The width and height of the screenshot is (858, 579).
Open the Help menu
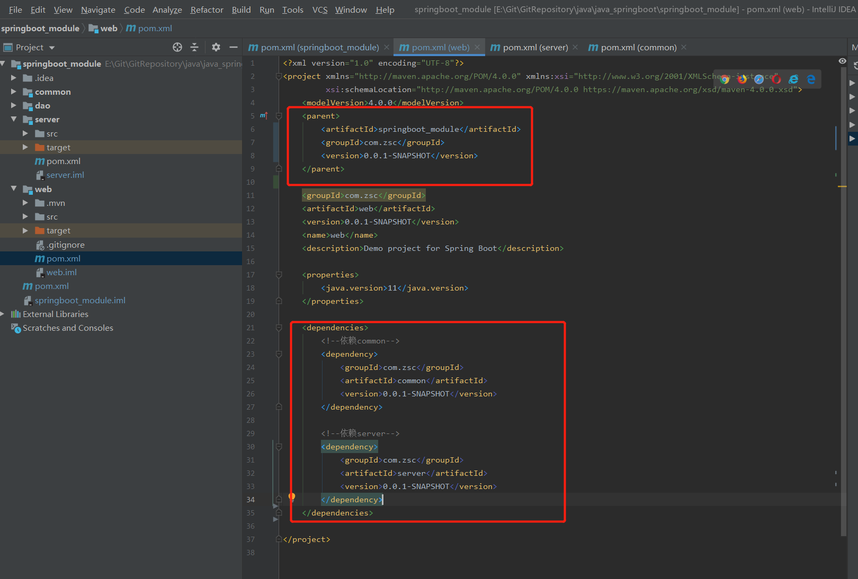coord(385,10)
